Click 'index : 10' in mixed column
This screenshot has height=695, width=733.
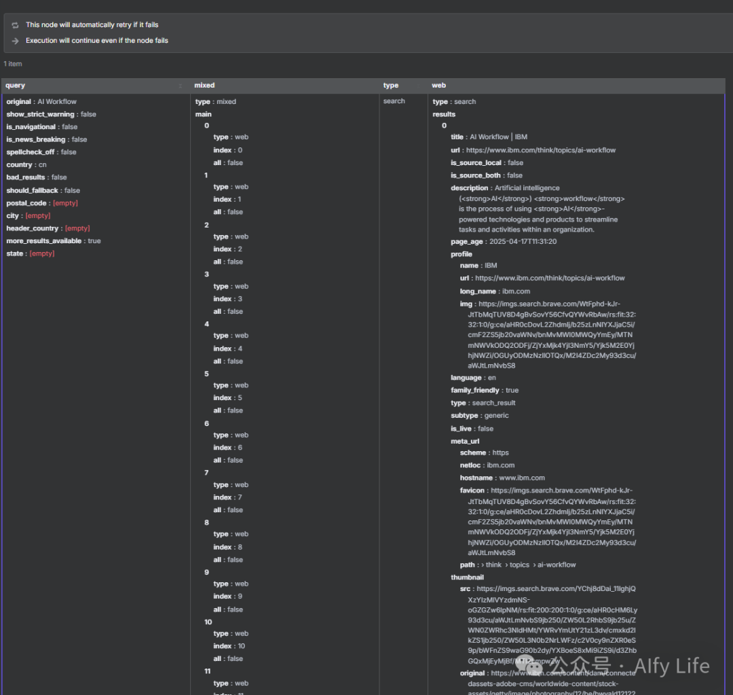pos(229,646)
